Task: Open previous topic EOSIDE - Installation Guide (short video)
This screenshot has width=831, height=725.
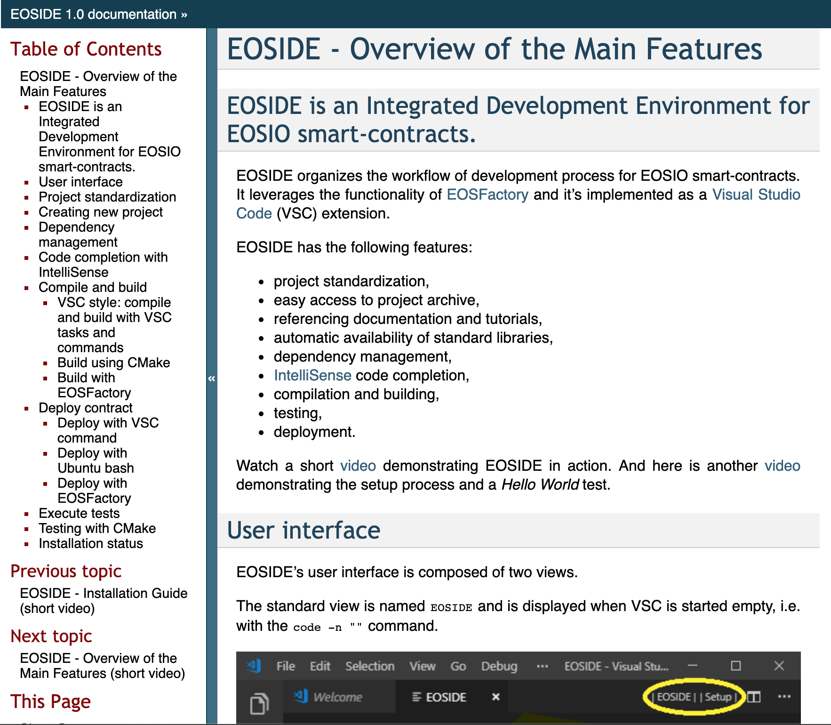Action: (x=104, y=601)
